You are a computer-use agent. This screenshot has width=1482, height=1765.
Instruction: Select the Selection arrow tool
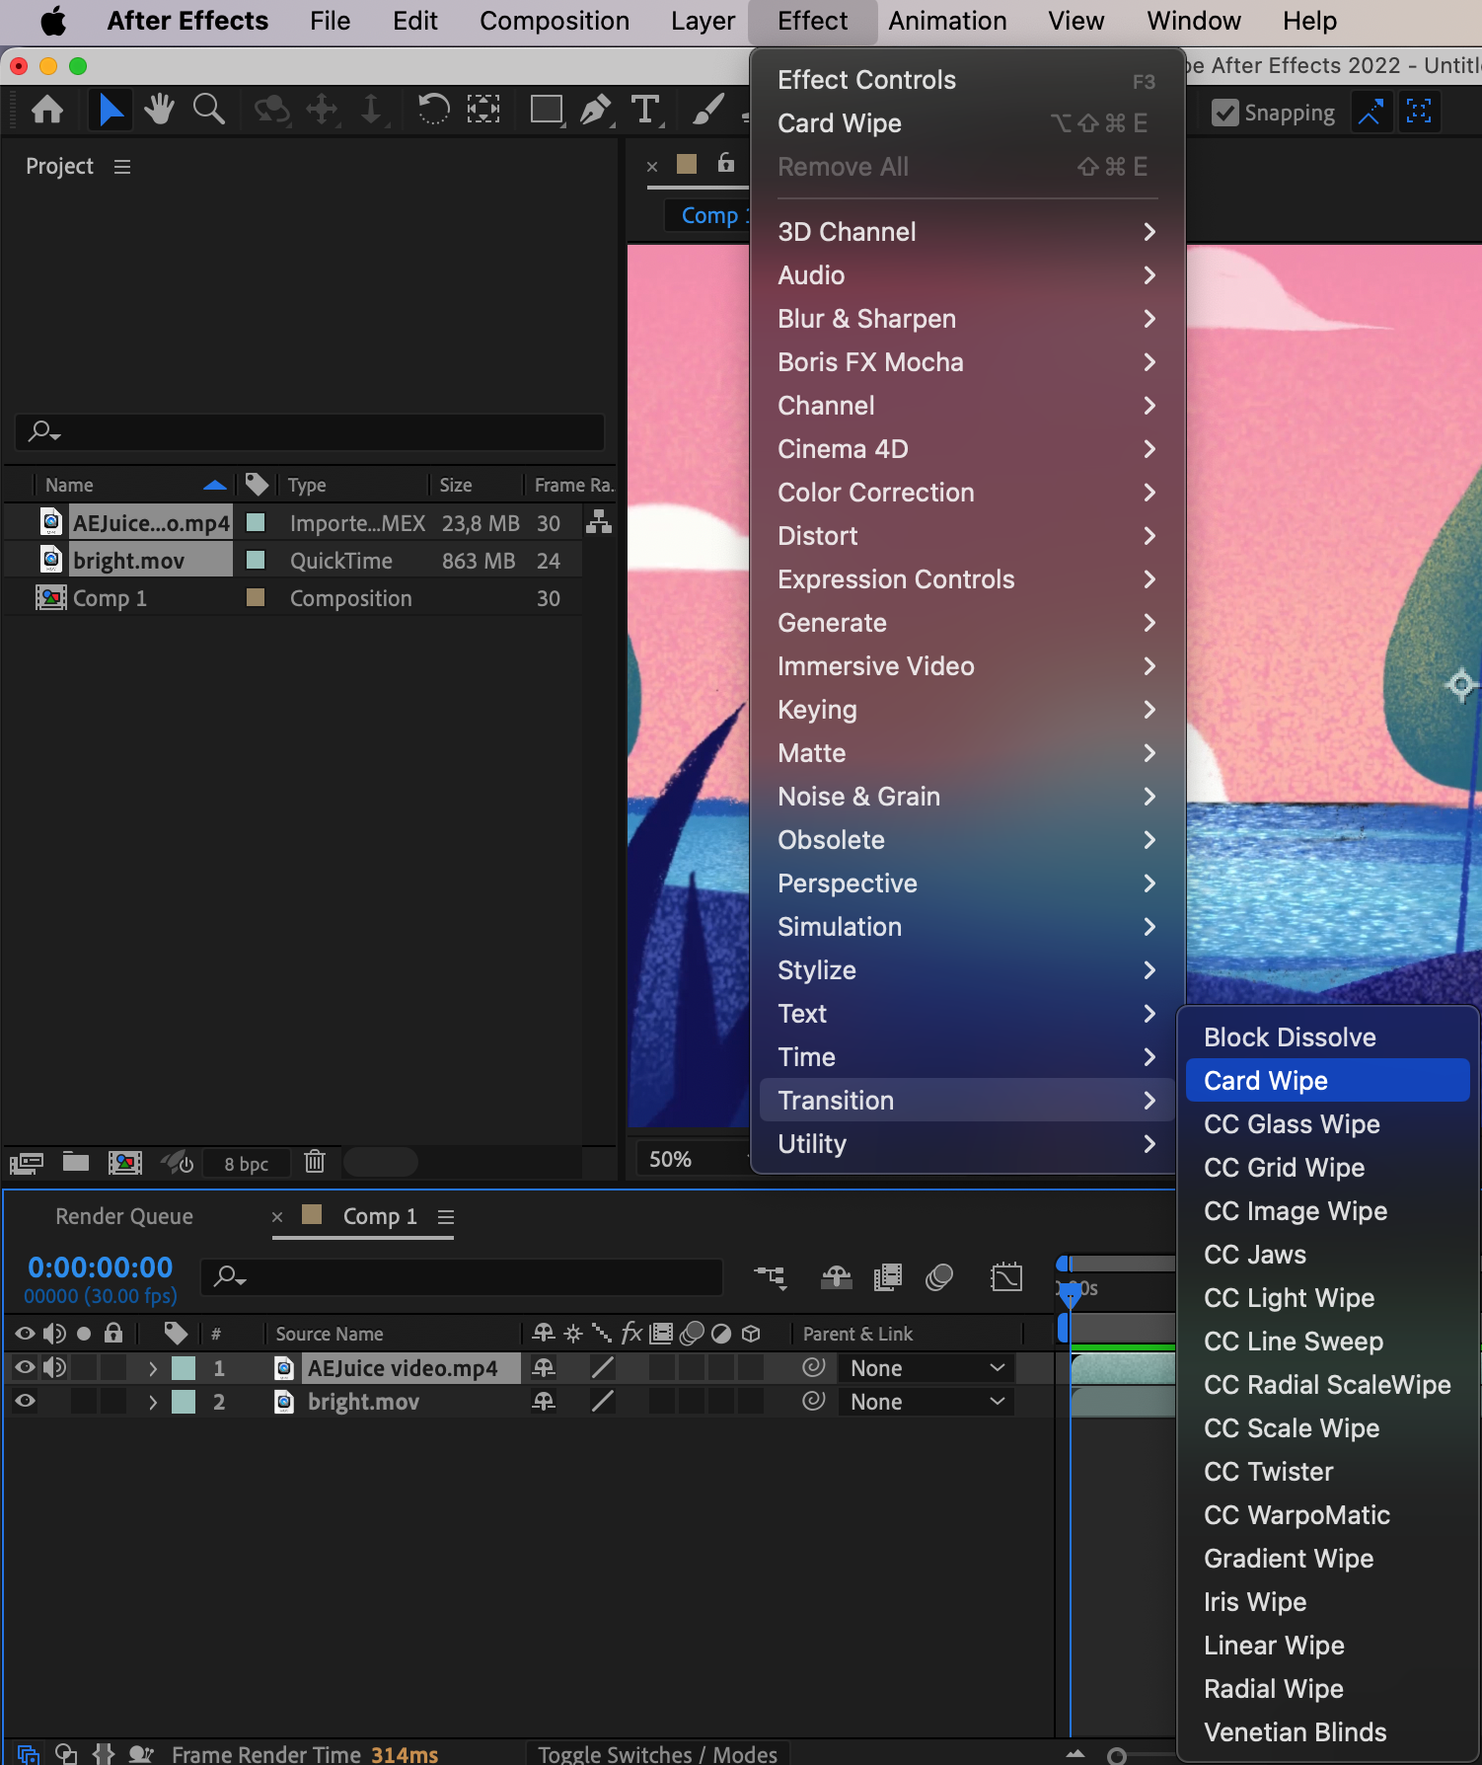(x=111, y=110)
